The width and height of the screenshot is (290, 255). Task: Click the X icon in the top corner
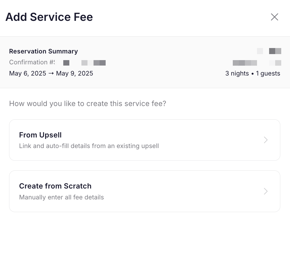(x=275, y=17)
